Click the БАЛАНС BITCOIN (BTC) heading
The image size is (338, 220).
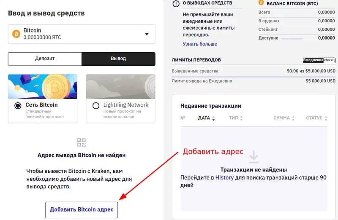[292, 4]
